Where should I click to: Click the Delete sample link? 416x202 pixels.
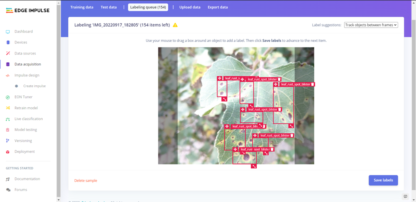pyautogui.click(x=86, y=180)
